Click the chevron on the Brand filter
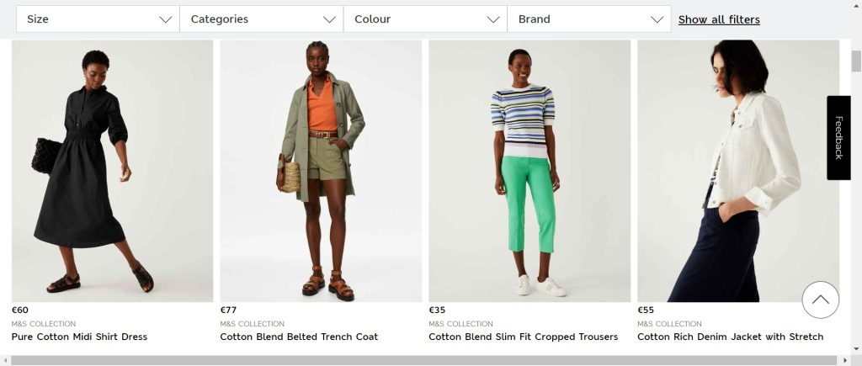Screen dimensions: 862x366 (x=657, y=20)
